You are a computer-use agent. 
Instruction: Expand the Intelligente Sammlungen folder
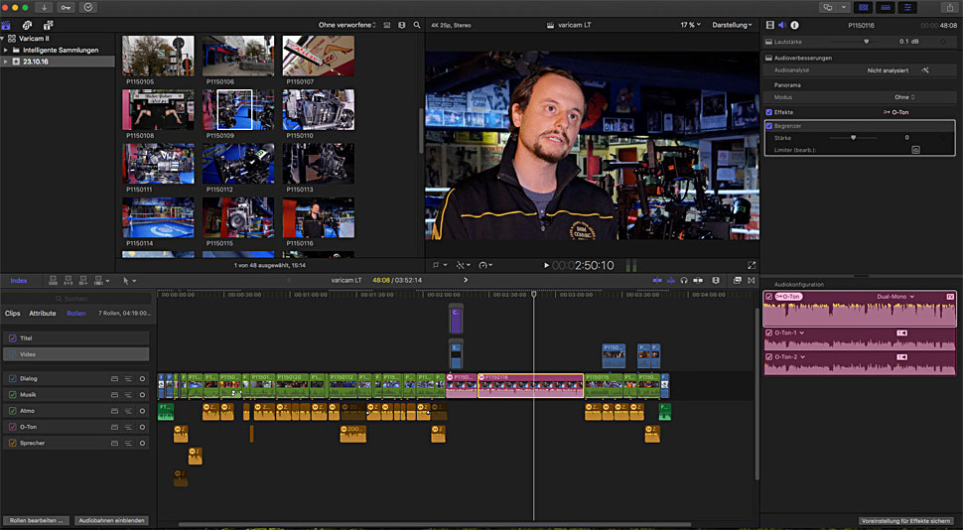click(6, 50)
